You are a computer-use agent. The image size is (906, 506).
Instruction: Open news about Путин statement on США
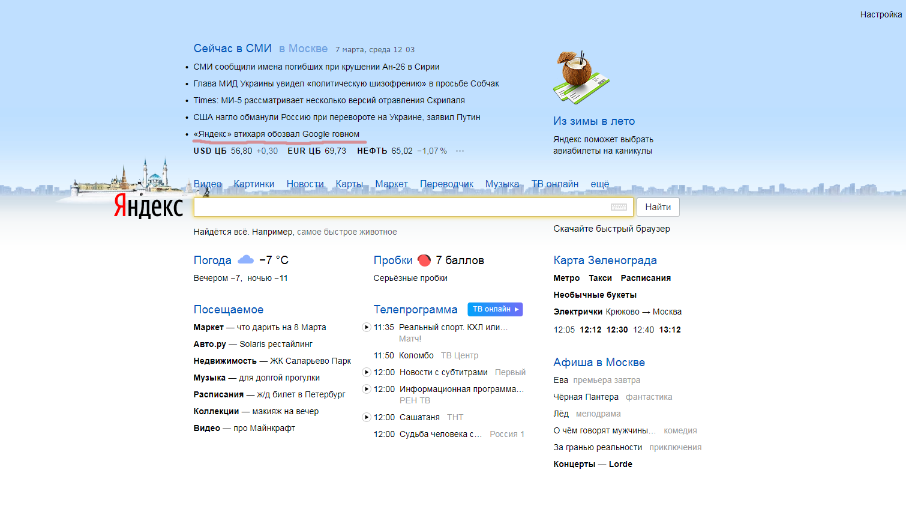tap(337, 117)
